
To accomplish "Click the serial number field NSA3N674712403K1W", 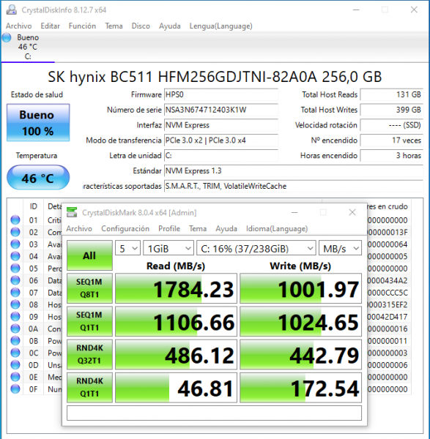I will 221,110.
